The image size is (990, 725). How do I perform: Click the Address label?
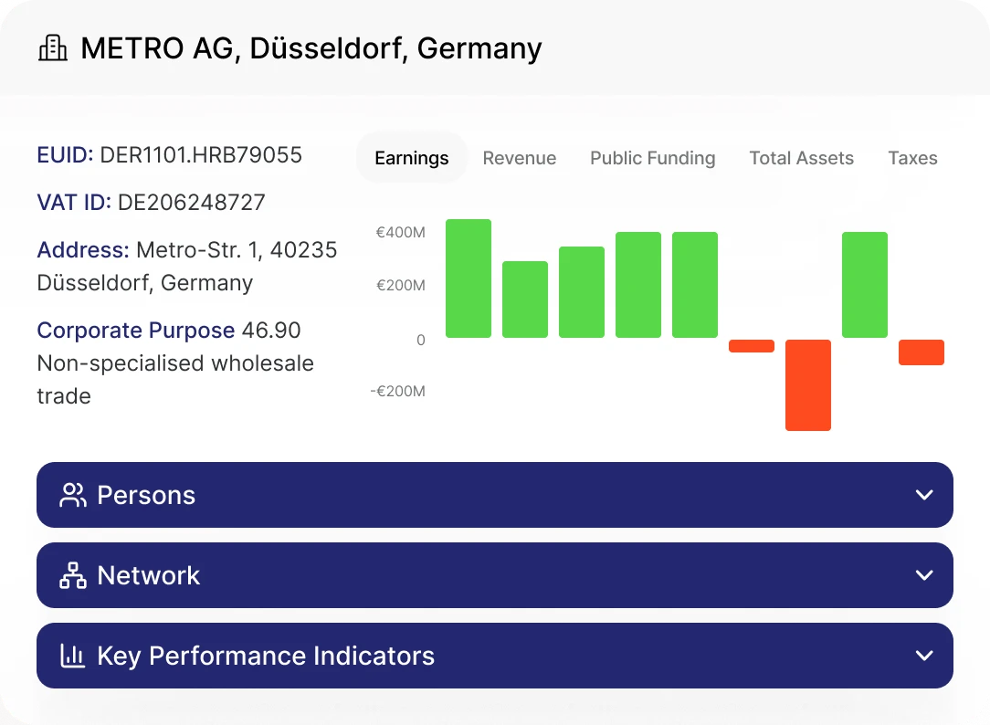pyautogui.click(x=83, y=250)
